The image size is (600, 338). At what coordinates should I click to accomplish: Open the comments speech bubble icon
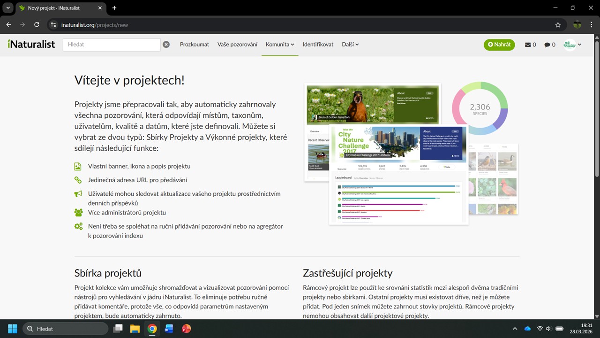coord(549,45)
